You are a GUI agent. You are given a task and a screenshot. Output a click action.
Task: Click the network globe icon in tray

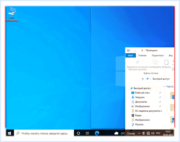click(x=148, y=133)
